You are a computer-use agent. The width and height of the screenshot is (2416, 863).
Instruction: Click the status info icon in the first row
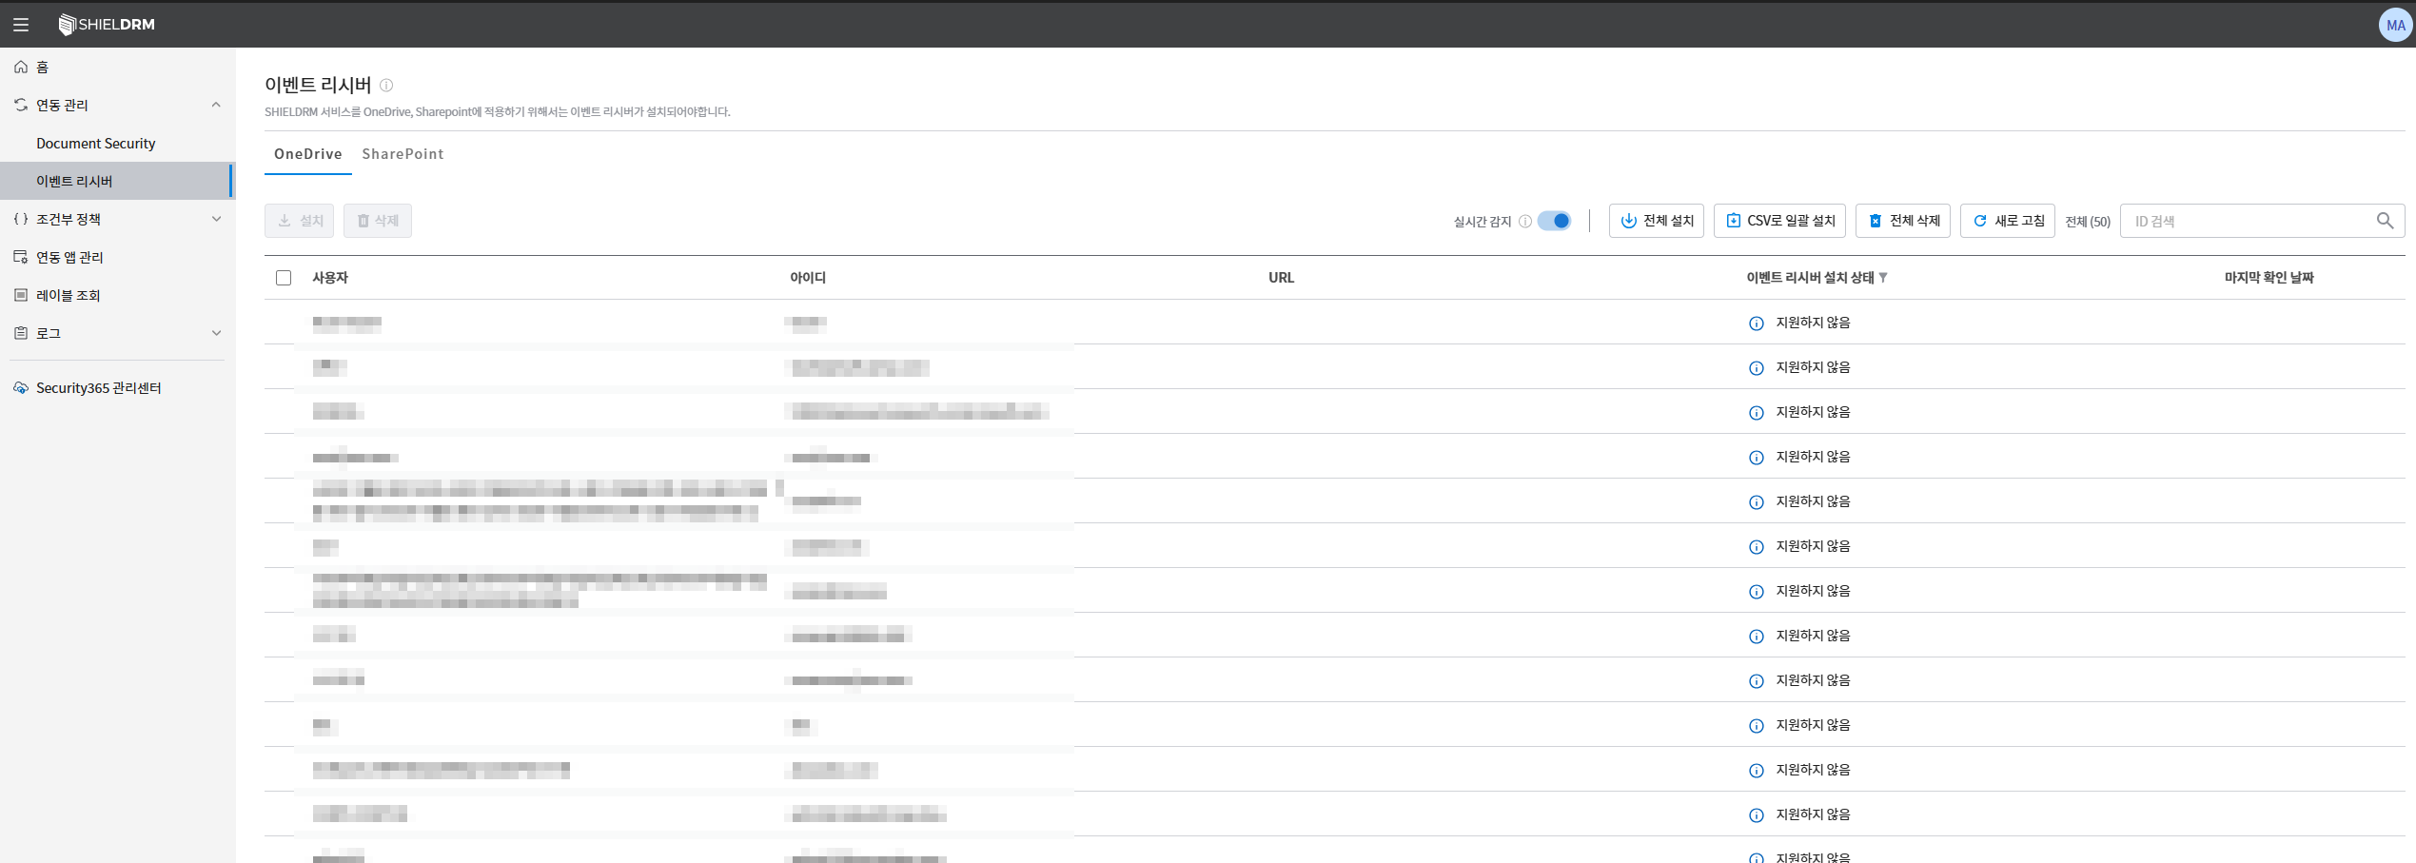(1757, 324)
